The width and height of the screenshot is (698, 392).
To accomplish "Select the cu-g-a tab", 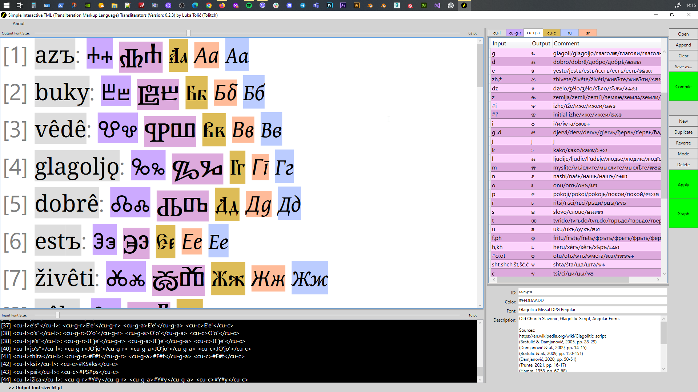I will pos(533,33).
